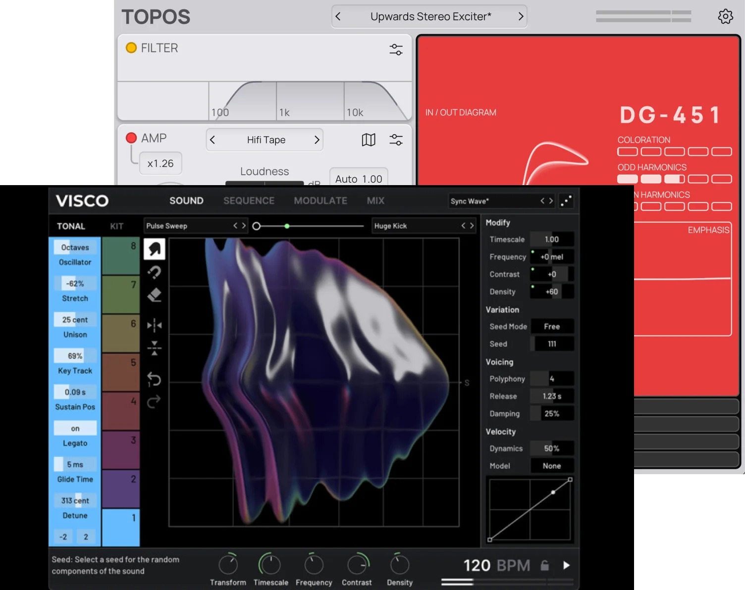Click the horizontal mirror icon
745x590 pixels.
point(154,325)
